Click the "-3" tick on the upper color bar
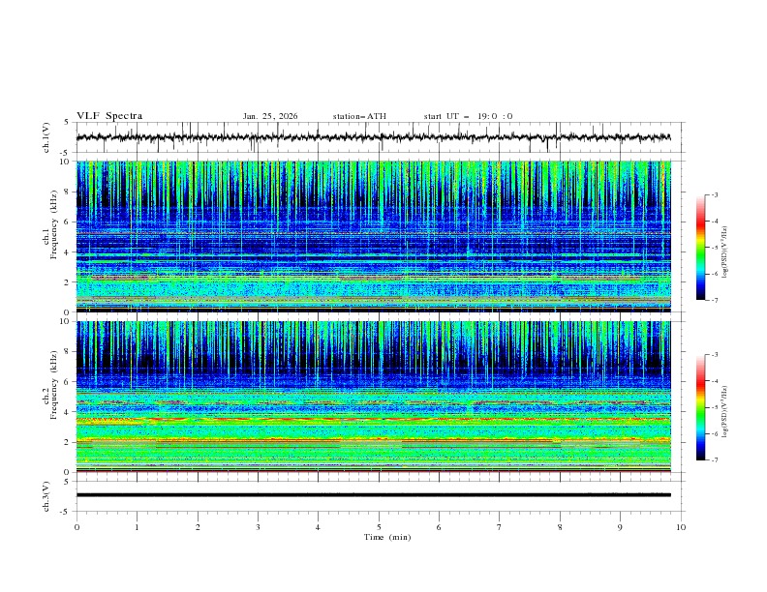 tap(715, 194)
